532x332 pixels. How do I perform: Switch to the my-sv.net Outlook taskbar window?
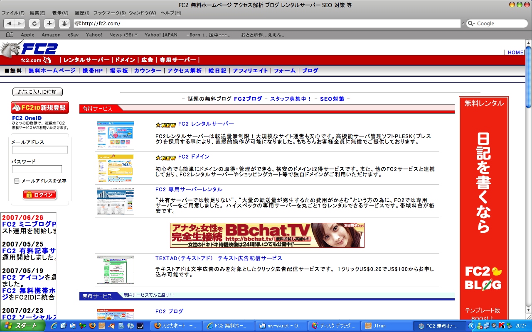pos(281,326)
